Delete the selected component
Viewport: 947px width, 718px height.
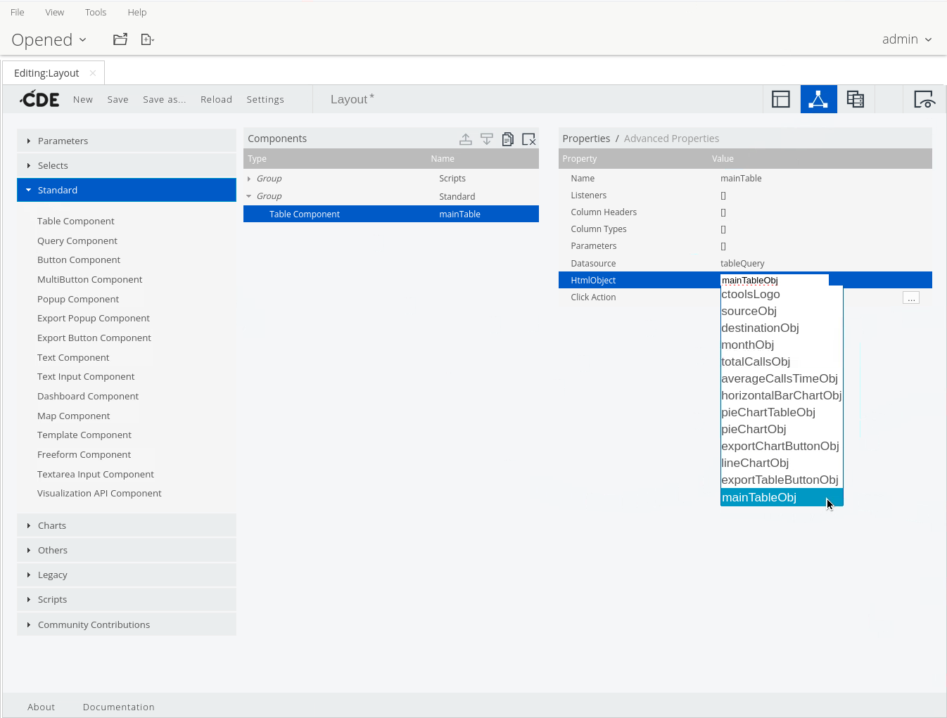click(x=529, y=139)
